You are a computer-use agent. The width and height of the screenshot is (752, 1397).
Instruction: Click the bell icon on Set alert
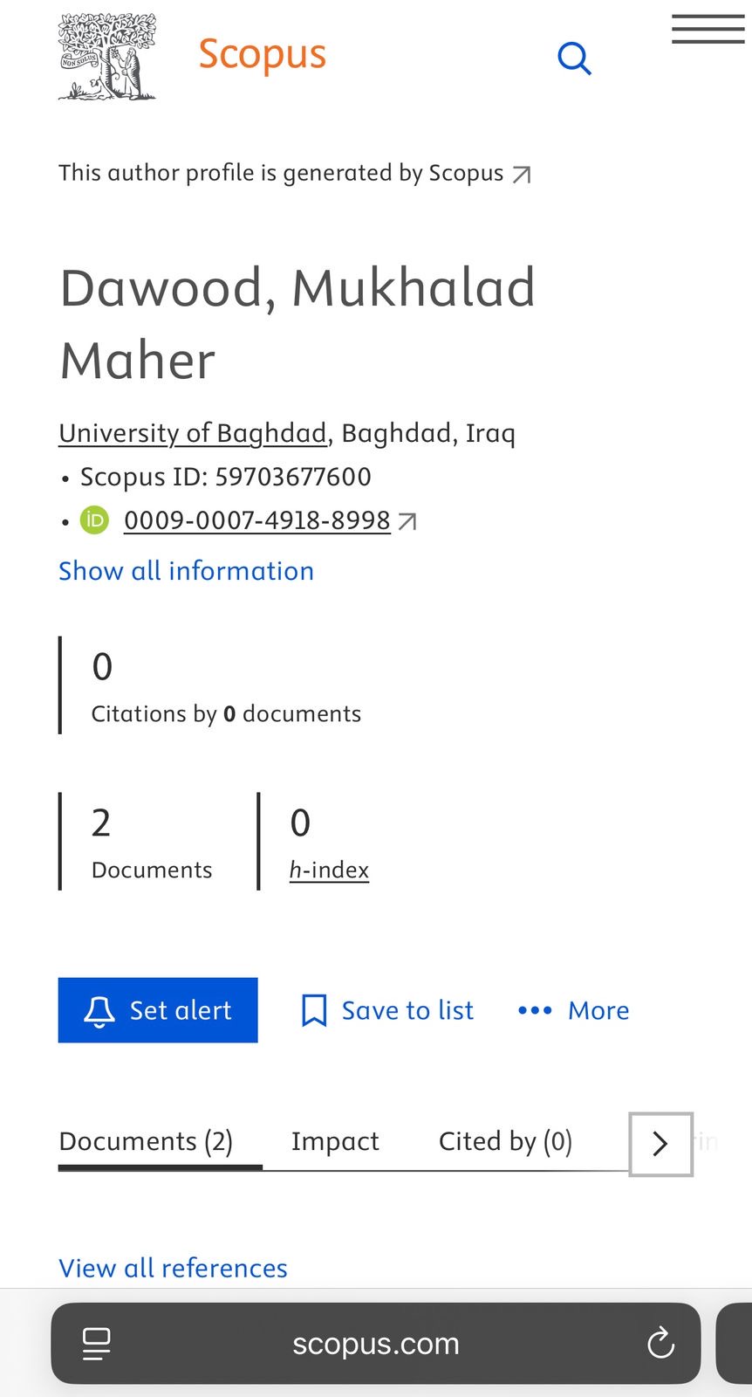99,1011
